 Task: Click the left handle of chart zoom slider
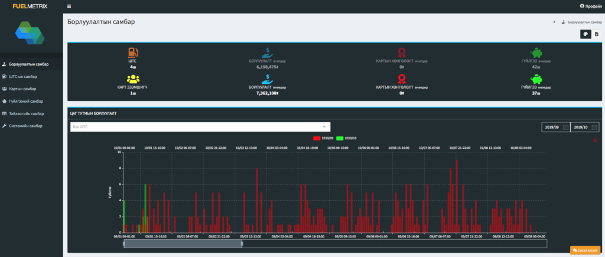[124, 243]
